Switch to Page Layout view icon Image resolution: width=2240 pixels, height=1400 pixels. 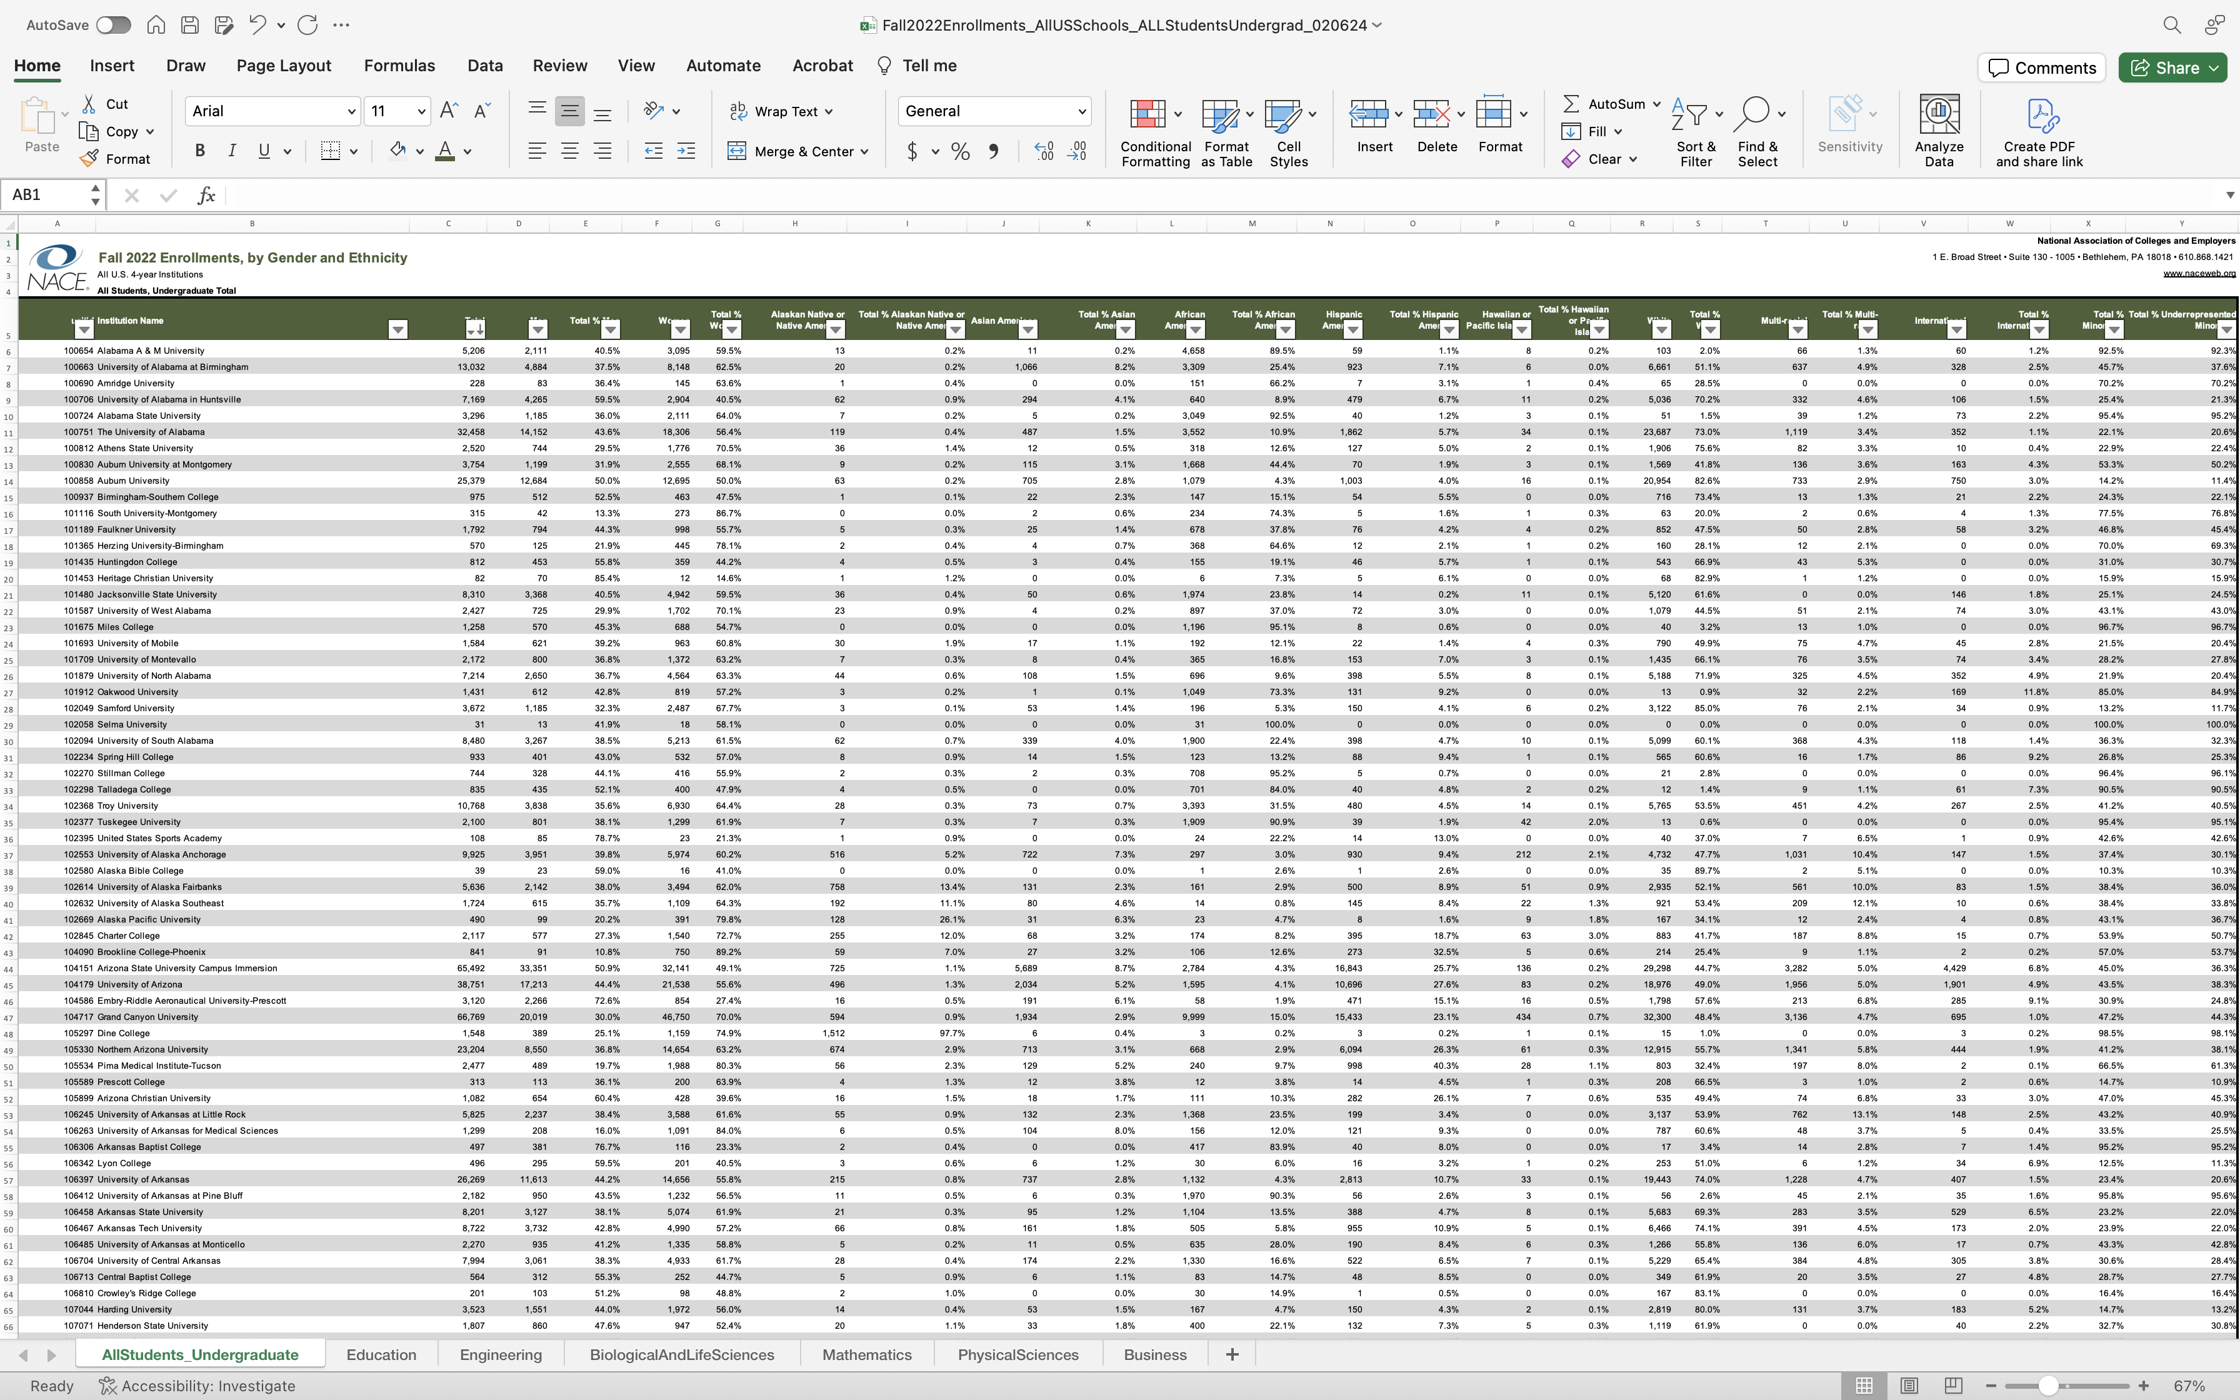click(1909, 1386)
